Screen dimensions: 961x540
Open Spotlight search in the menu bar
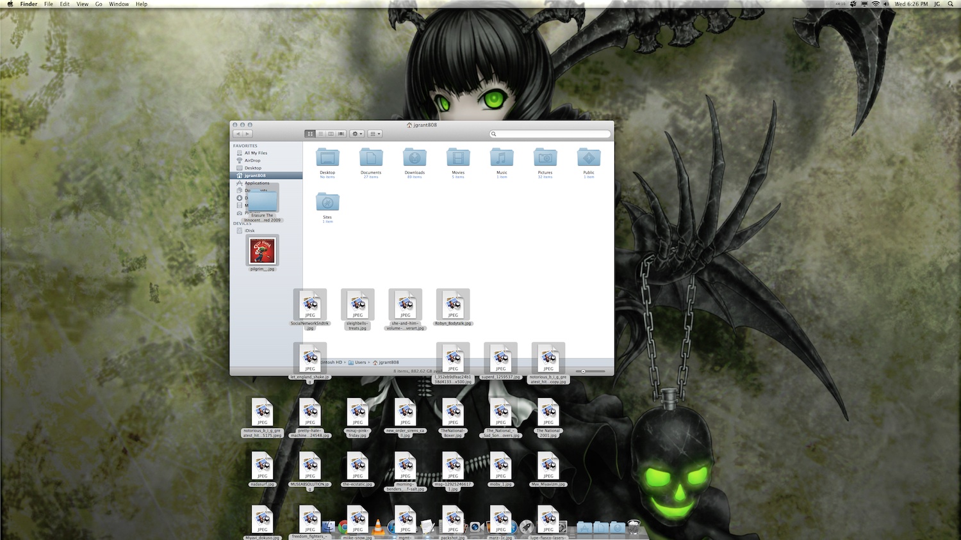point(951,4)
